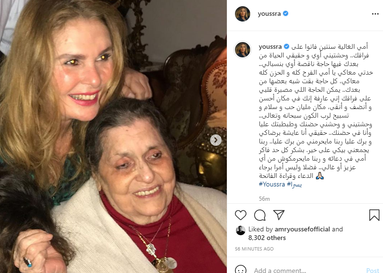Click the verified badge next to header username
This screenshot has height=273, width=383.
pos(285,14)
